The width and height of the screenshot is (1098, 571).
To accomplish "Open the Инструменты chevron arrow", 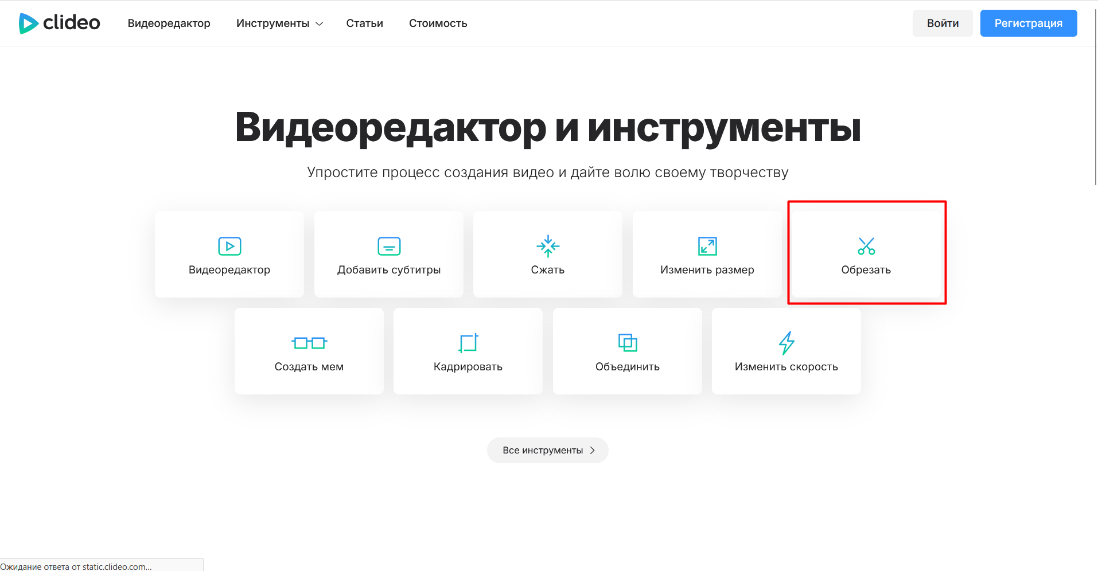I will (x=320, y=24).
